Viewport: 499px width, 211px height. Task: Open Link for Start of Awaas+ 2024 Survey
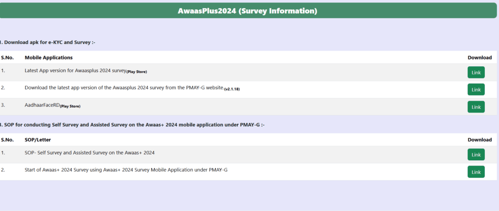click(x=476, y=172)
